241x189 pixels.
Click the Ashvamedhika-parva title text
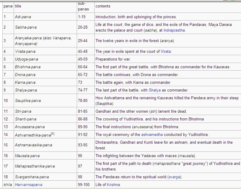(33, 135)
